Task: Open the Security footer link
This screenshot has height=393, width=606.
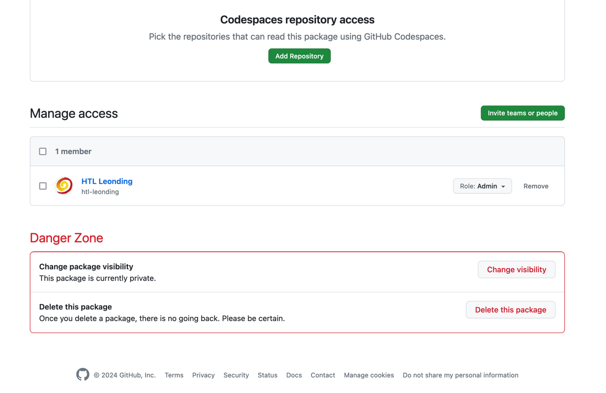Action: [236, 375]
